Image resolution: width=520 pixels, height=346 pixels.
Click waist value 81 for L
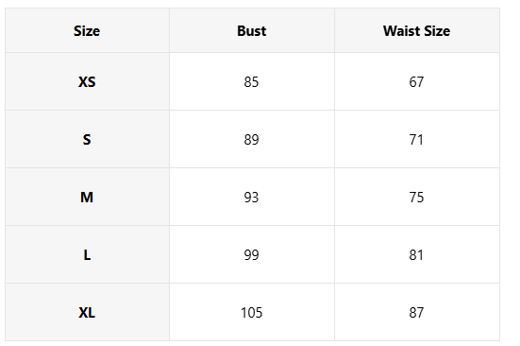pos(416,255)
